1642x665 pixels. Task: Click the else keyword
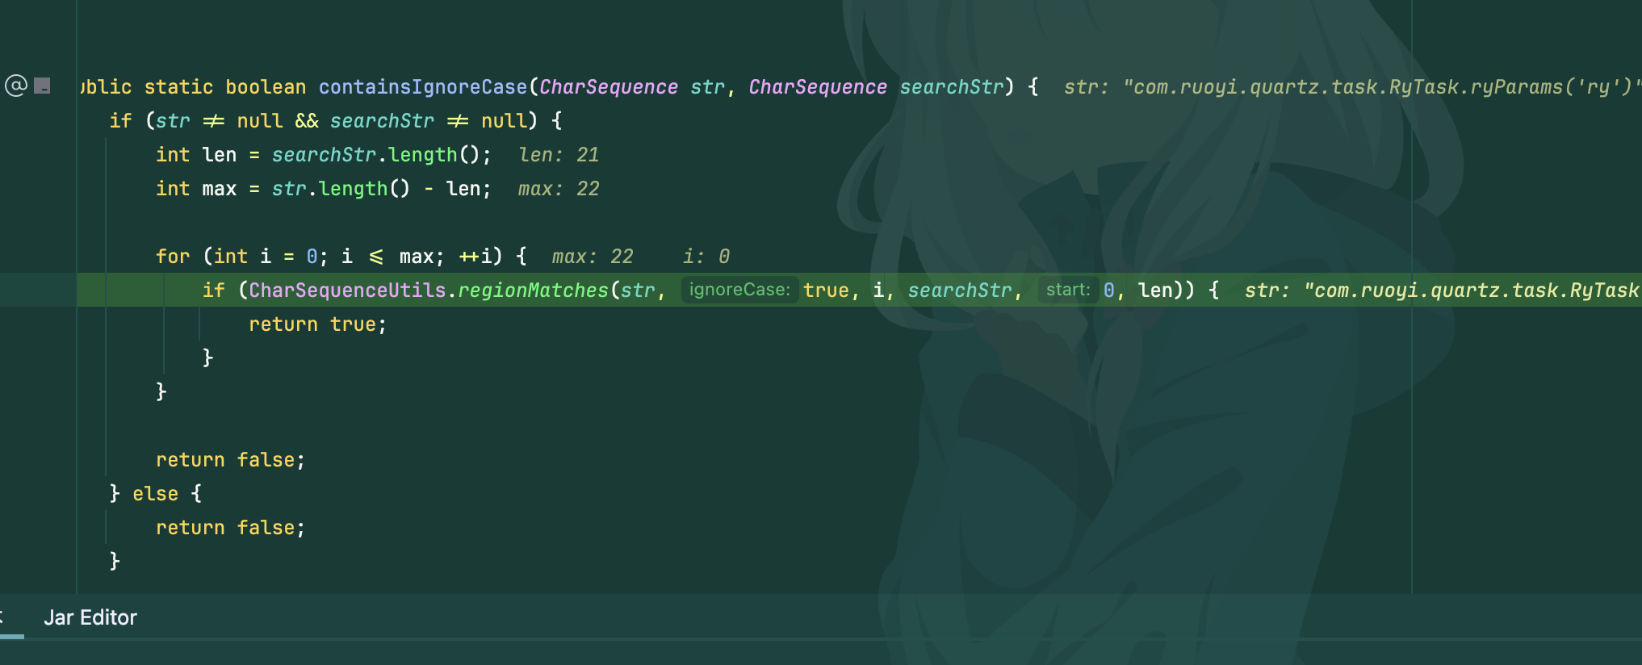tap(155, 494)
